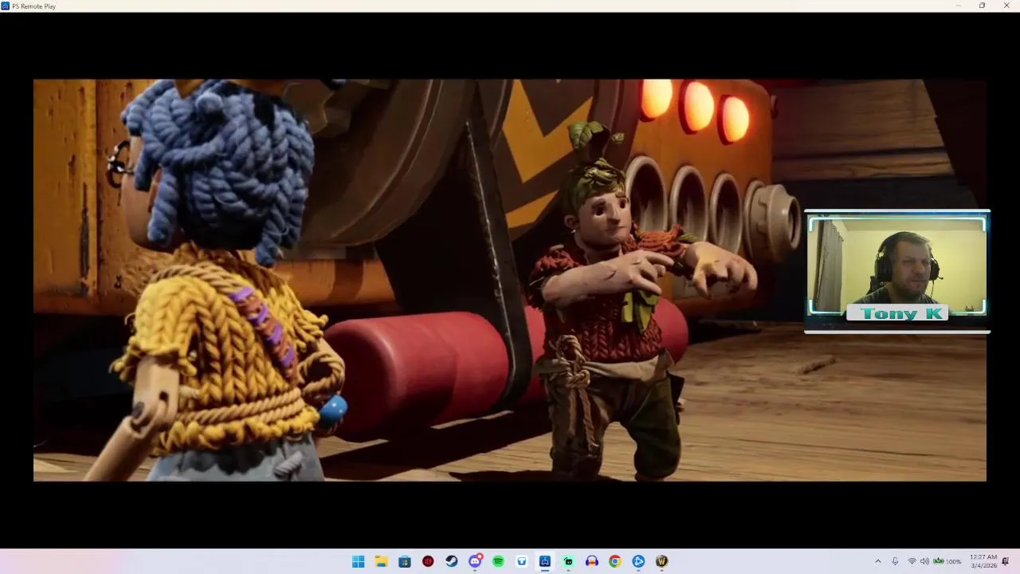The height and width of the screenshot is (574, 1020).
Task: Select the active PS Remote Play taskbar icon
Action: pos(545,561)
